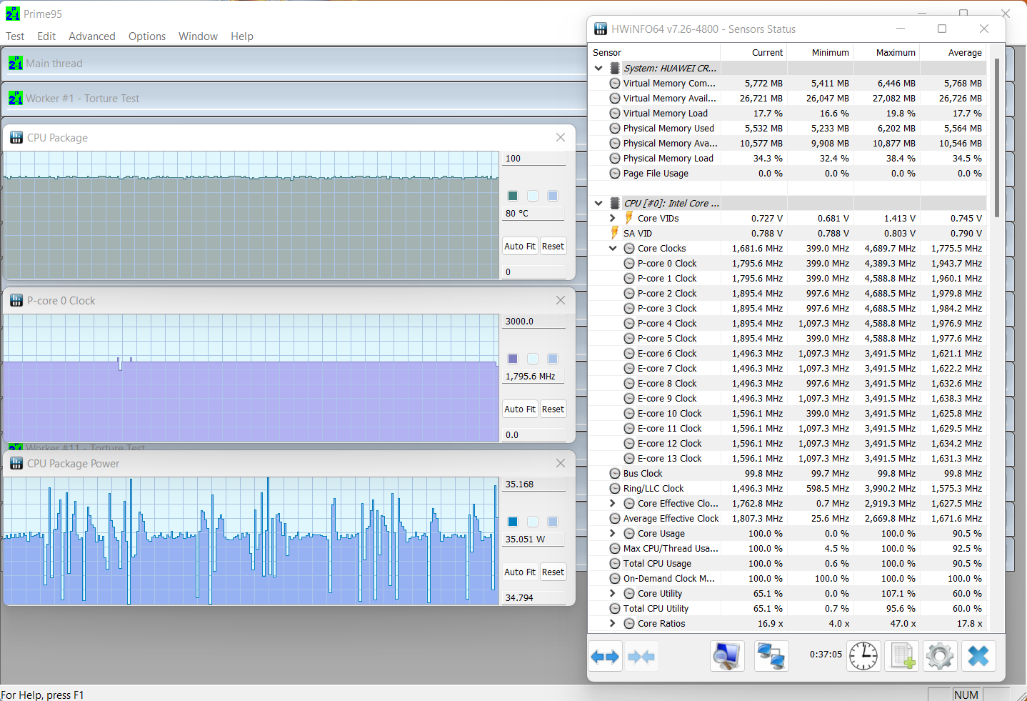Image resolution: width=1027 pixels, height=701 pixels.
Task: Click the Core VIDs lightning bolt icon
Action: [628, 218]
